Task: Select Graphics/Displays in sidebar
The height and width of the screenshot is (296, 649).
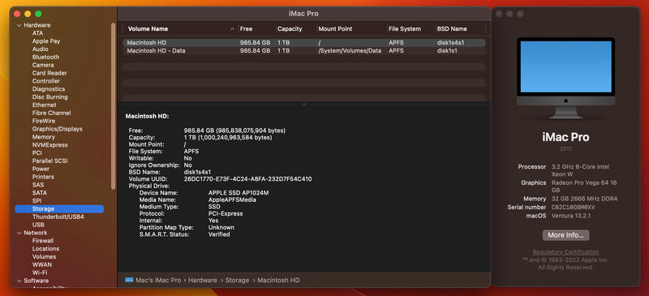Action: (57, 129)
